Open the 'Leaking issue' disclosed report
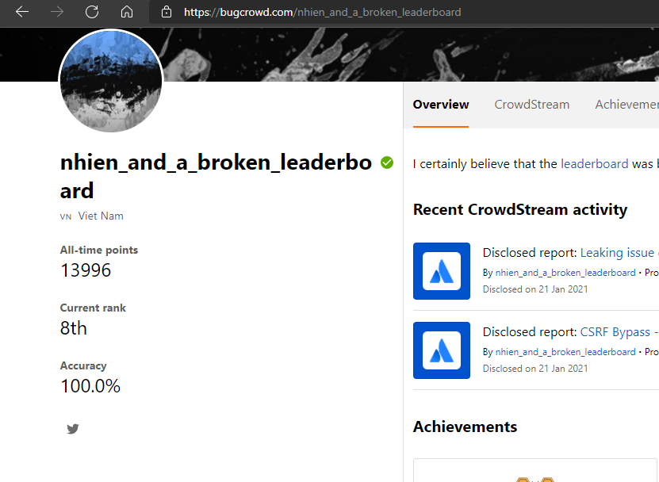The image size is (659, 482). point(617,253)
